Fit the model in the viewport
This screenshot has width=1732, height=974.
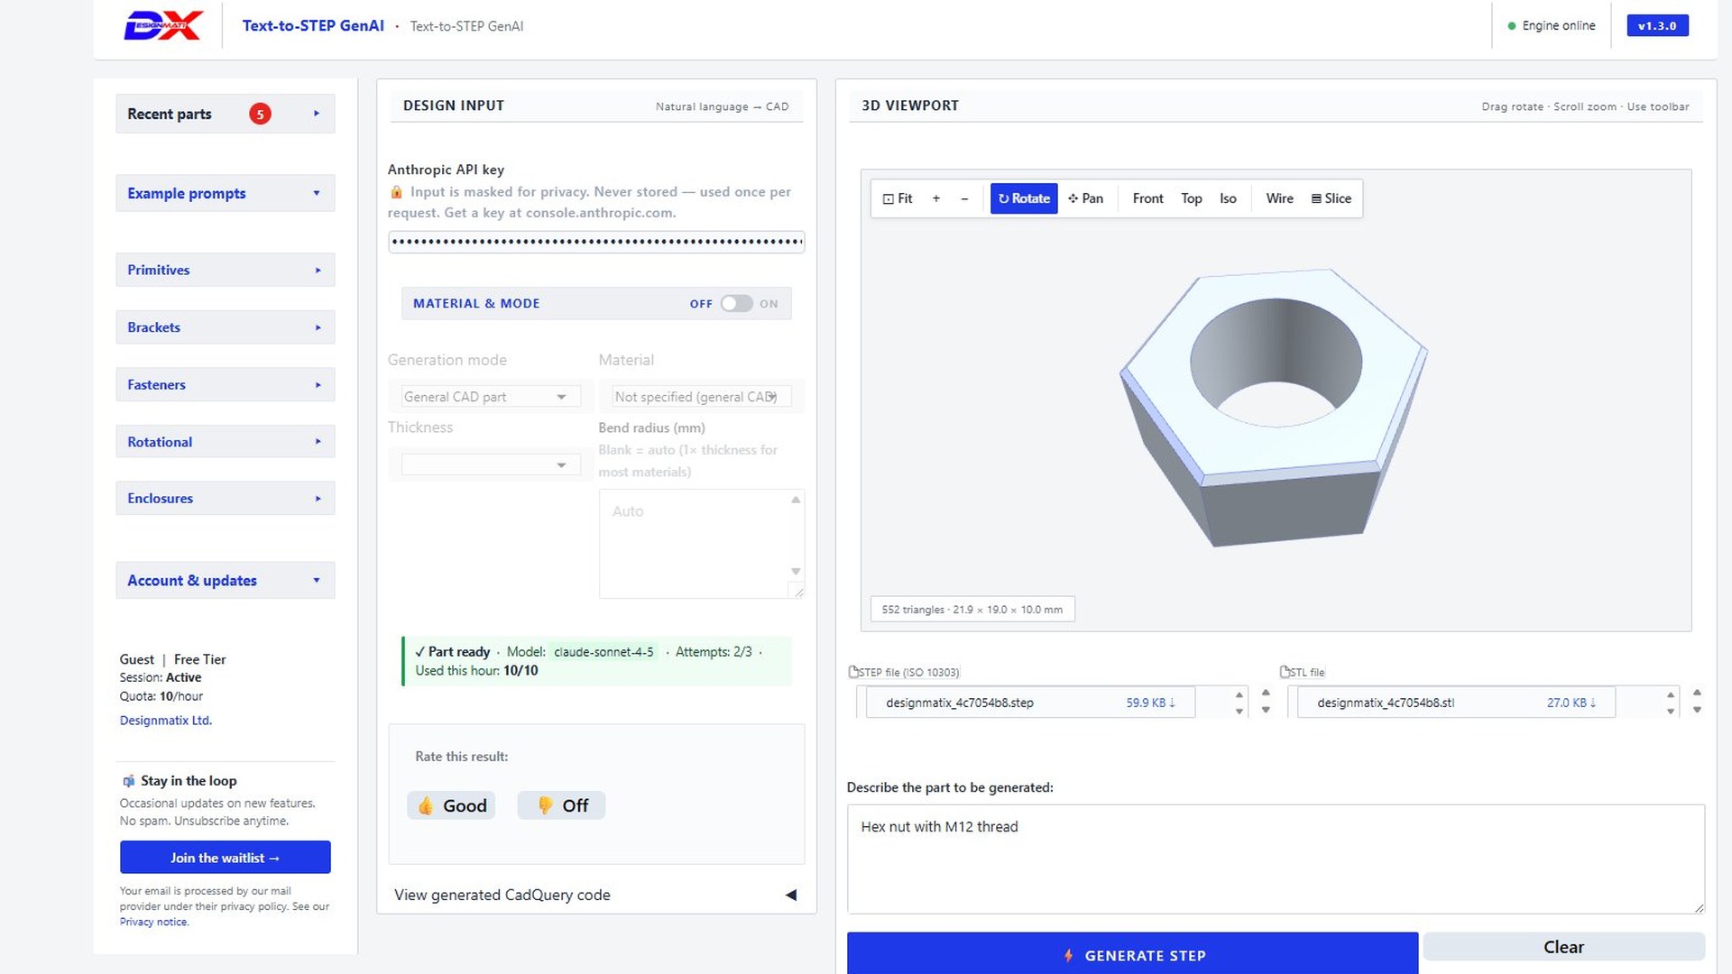point(898,198)
